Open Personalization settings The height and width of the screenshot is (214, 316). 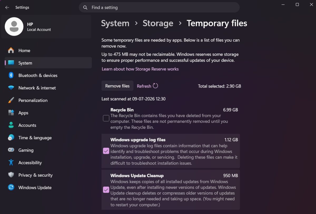(x=48, y=100)
